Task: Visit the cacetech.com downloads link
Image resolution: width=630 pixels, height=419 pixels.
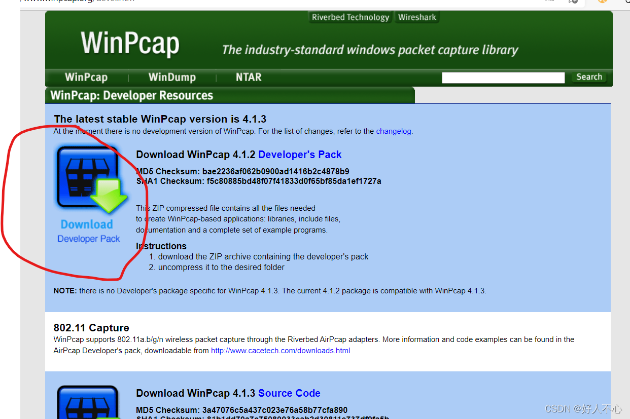Action: (x=280, y=350)
